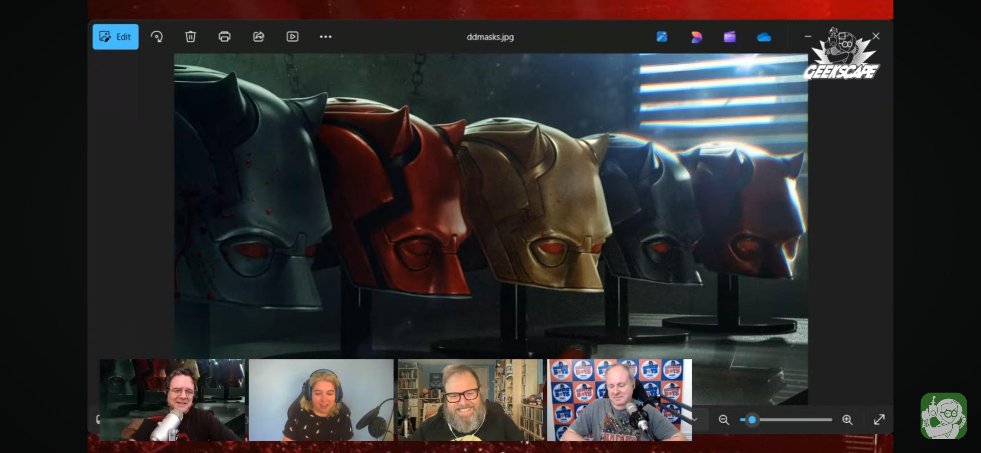Open the blue photo editing app icon

tap(662, 37)
